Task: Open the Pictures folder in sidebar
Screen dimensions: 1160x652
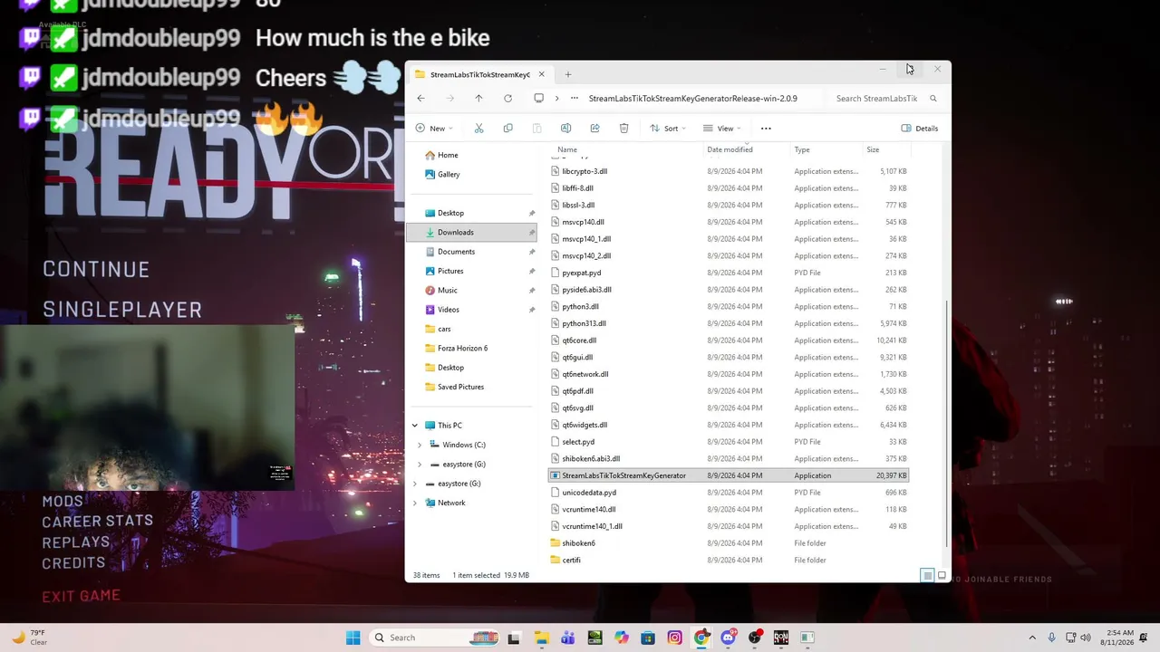Action: pyautogui.click(x=450, y=271)
